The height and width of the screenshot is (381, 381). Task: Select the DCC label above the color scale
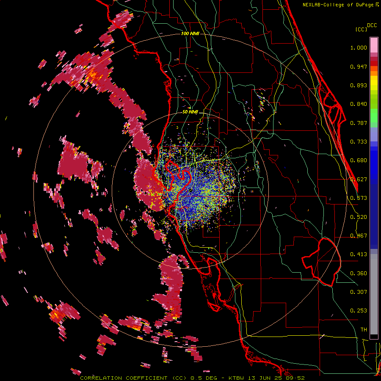pyautogui.click(x=372, y=25)
